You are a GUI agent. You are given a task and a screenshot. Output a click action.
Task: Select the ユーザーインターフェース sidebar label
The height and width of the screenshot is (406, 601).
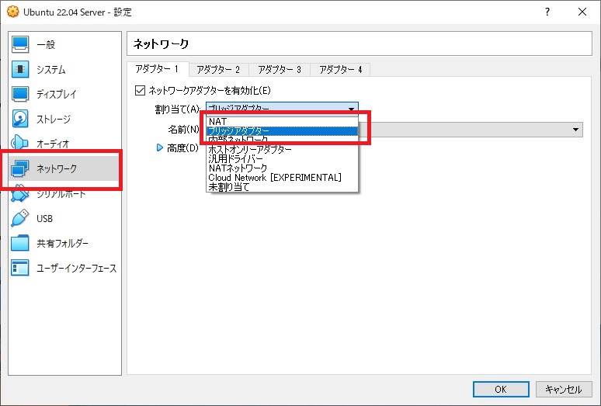76,268
